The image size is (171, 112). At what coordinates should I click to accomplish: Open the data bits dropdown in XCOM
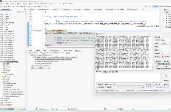(166, 50)
